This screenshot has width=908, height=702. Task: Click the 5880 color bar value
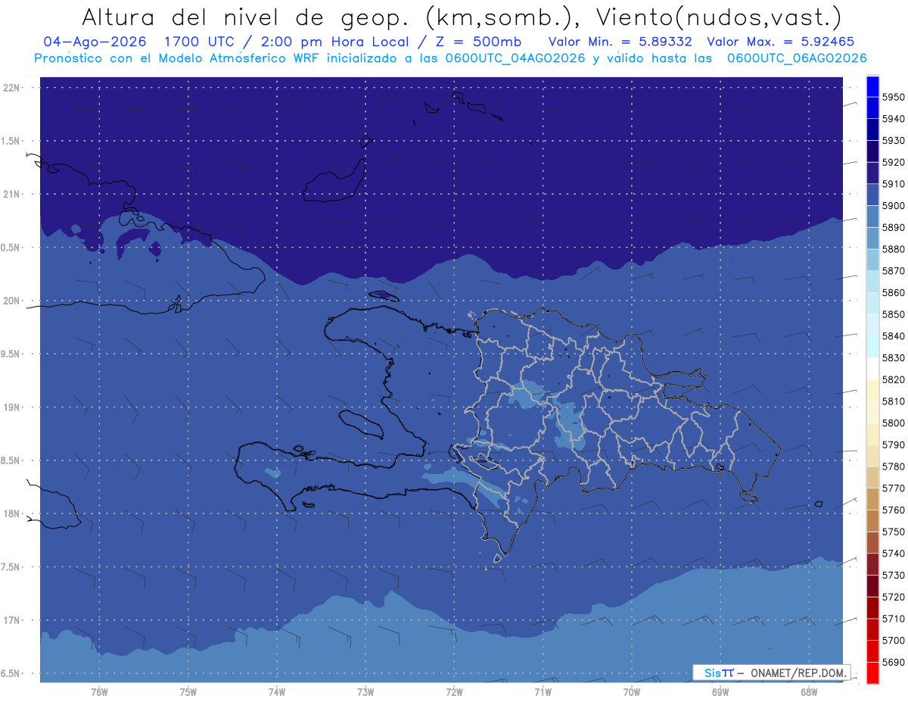pos(893,249)
